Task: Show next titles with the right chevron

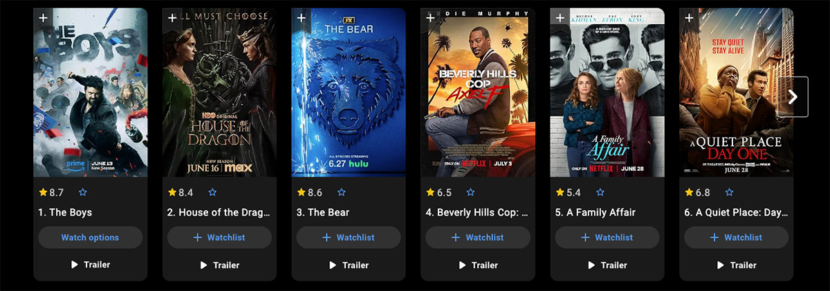Action: pyautogui.click(x=793, y=97)
